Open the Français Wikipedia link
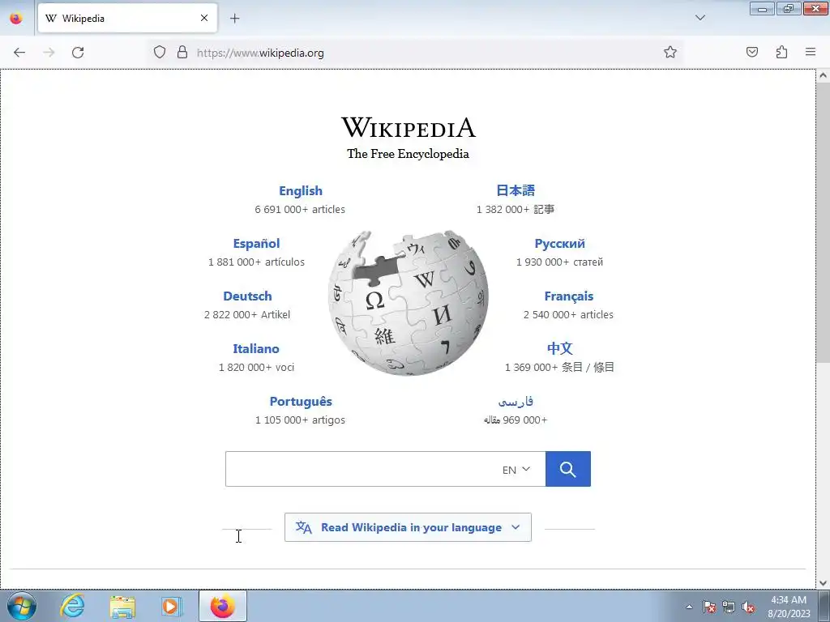Image resolution: width=830 pixels, height=622 pixels. point(568,296)
